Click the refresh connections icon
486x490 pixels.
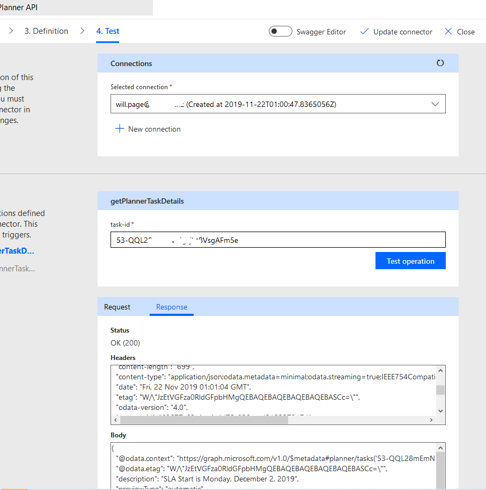(x=440, y=63)
